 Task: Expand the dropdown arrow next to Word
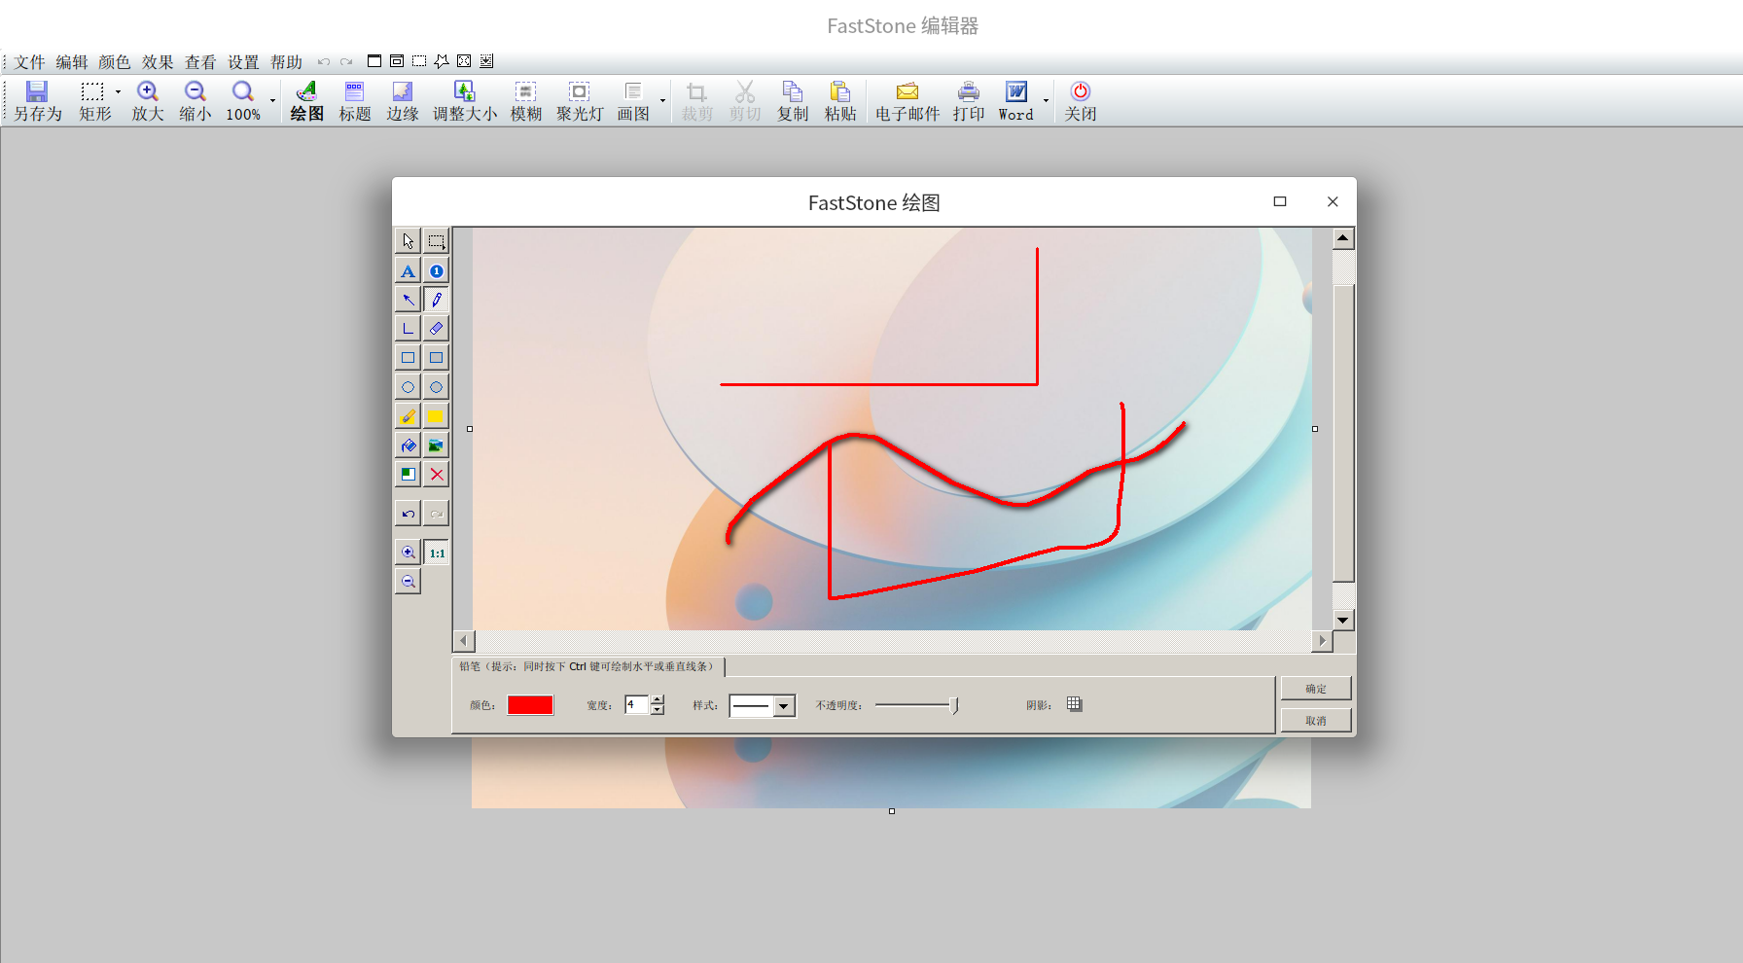pos(1047,100)
